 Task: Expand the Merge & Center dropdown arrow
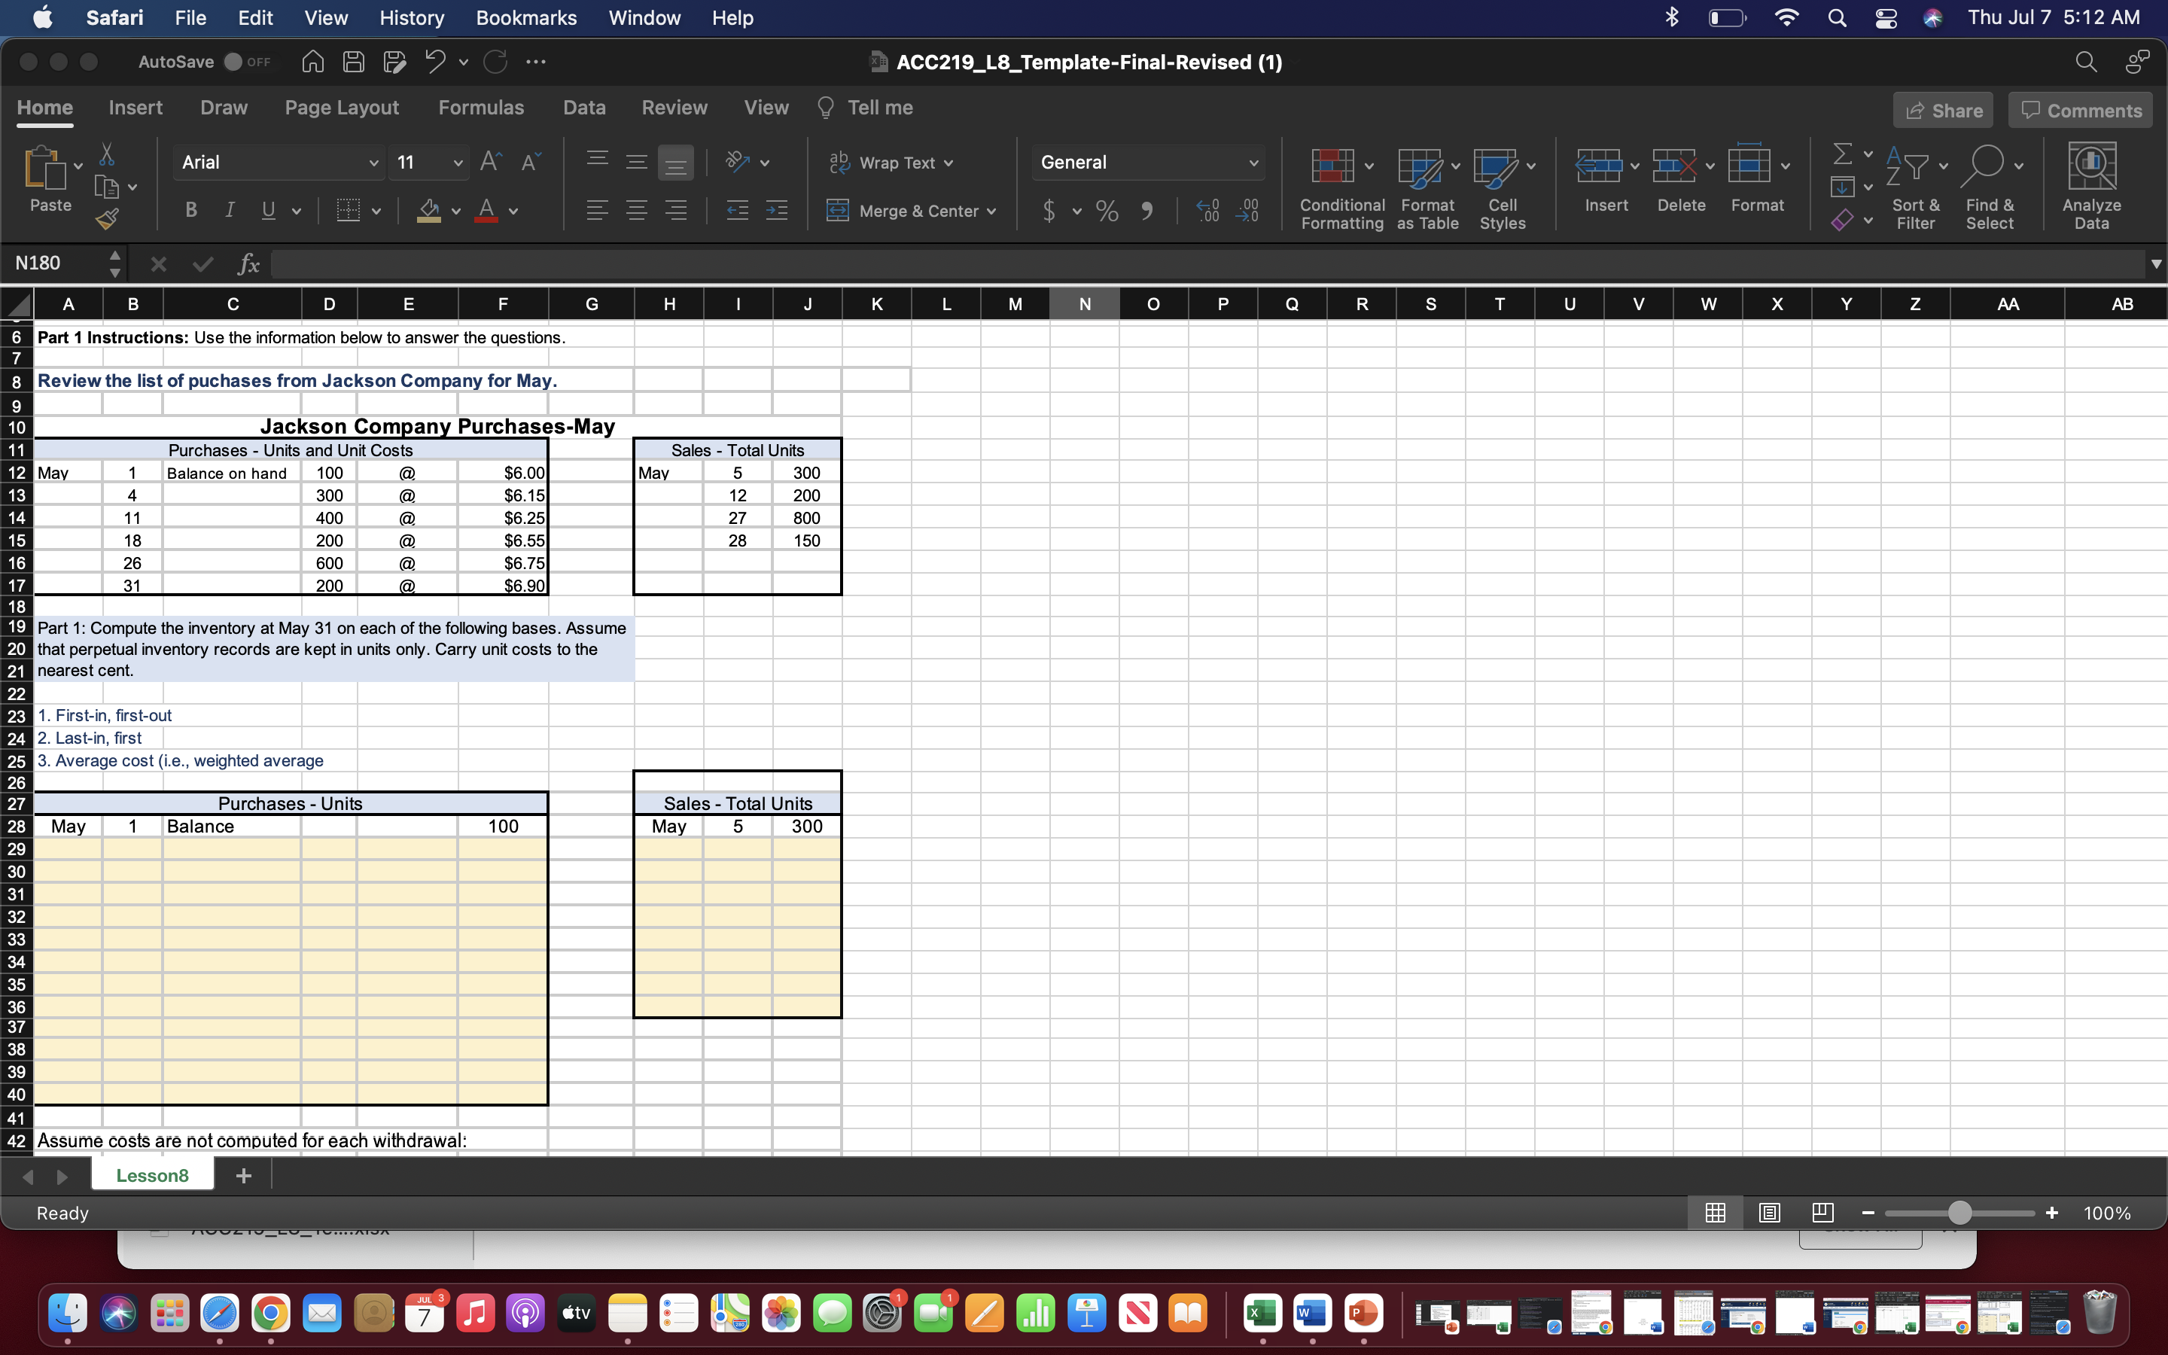pos(991,212)
